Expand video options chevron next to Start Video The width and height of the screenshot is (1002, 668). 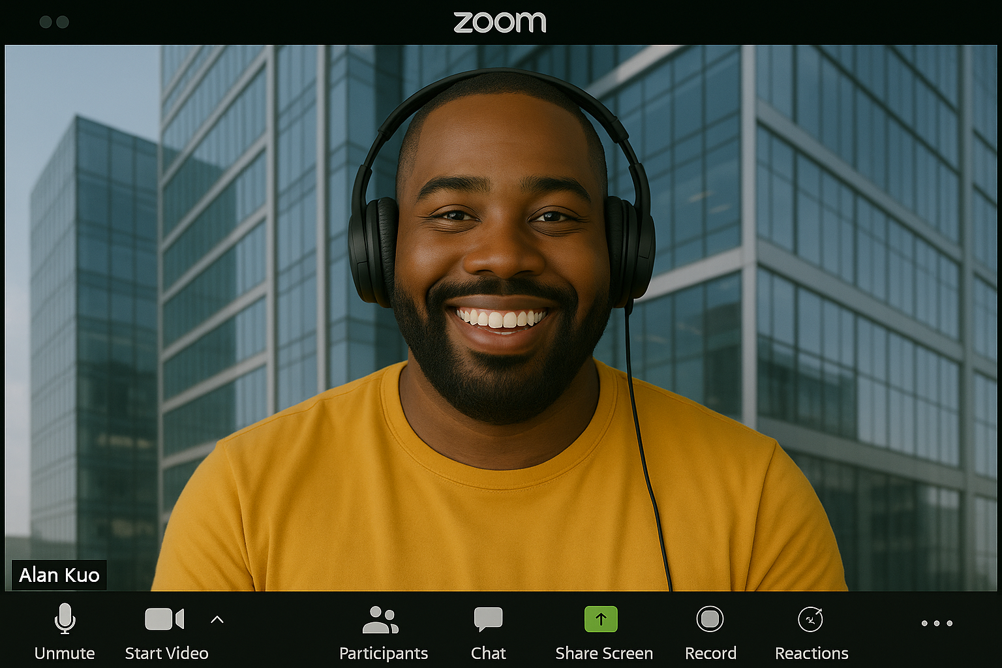tap(217, 620)
